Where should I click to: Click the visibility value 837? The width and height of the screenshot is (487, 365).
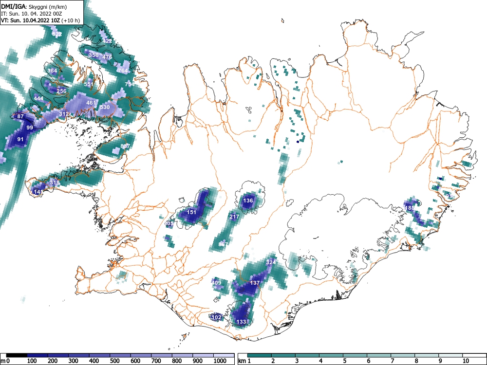click(125, 146)
